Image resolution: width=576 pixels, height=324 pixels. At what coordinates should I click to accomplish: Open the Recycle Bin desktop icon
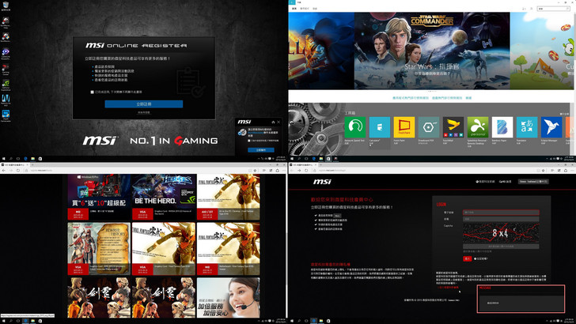pyautogui.click(x=6, y=6)
